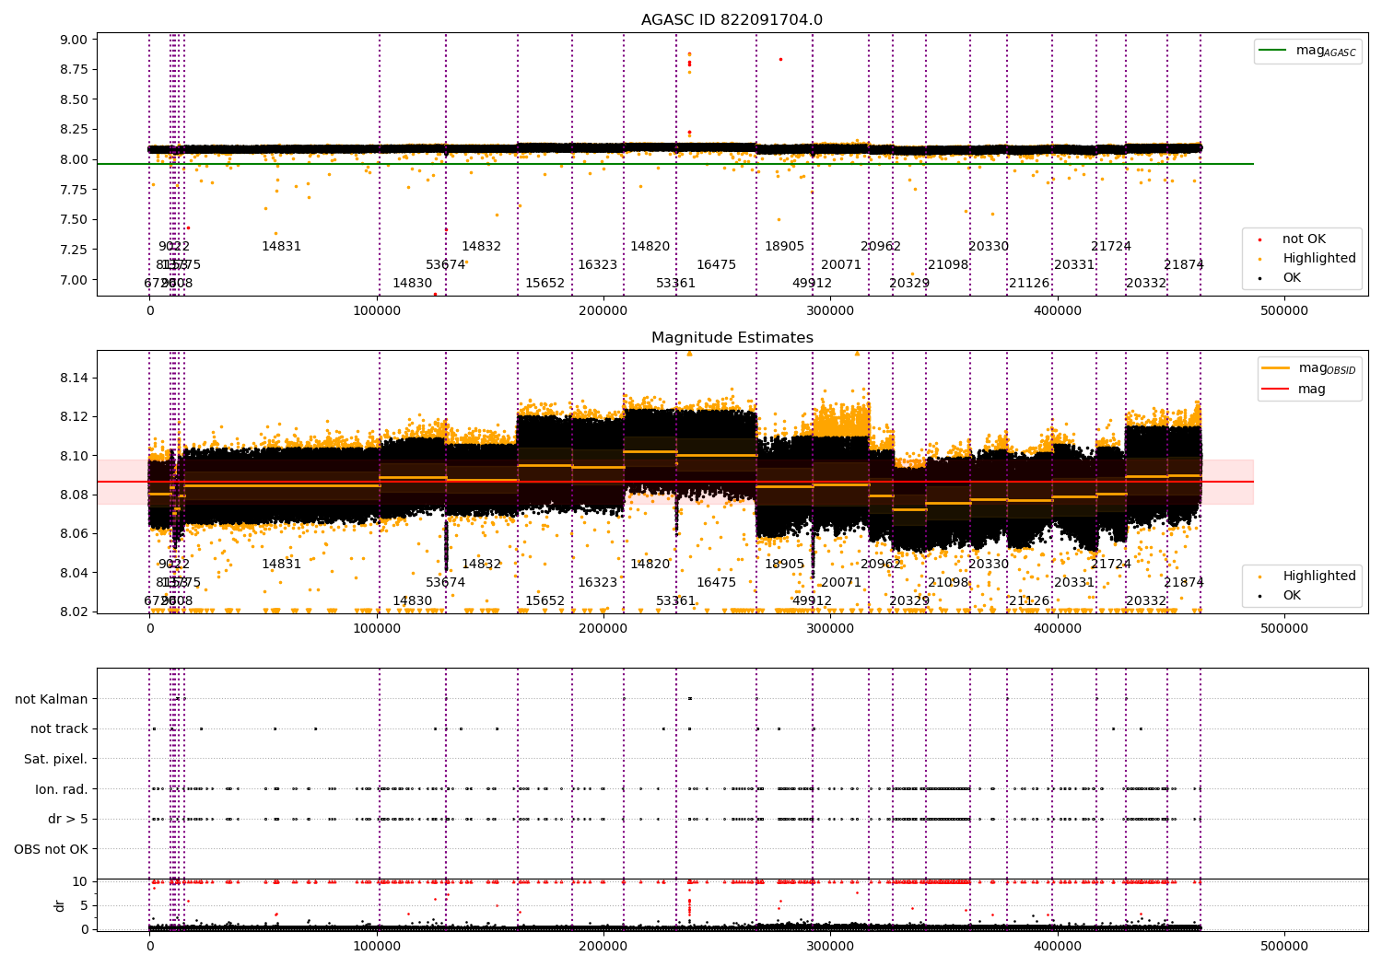
Task: Click obsid label 20332 in middle plot
Action: coord(1146,601)
